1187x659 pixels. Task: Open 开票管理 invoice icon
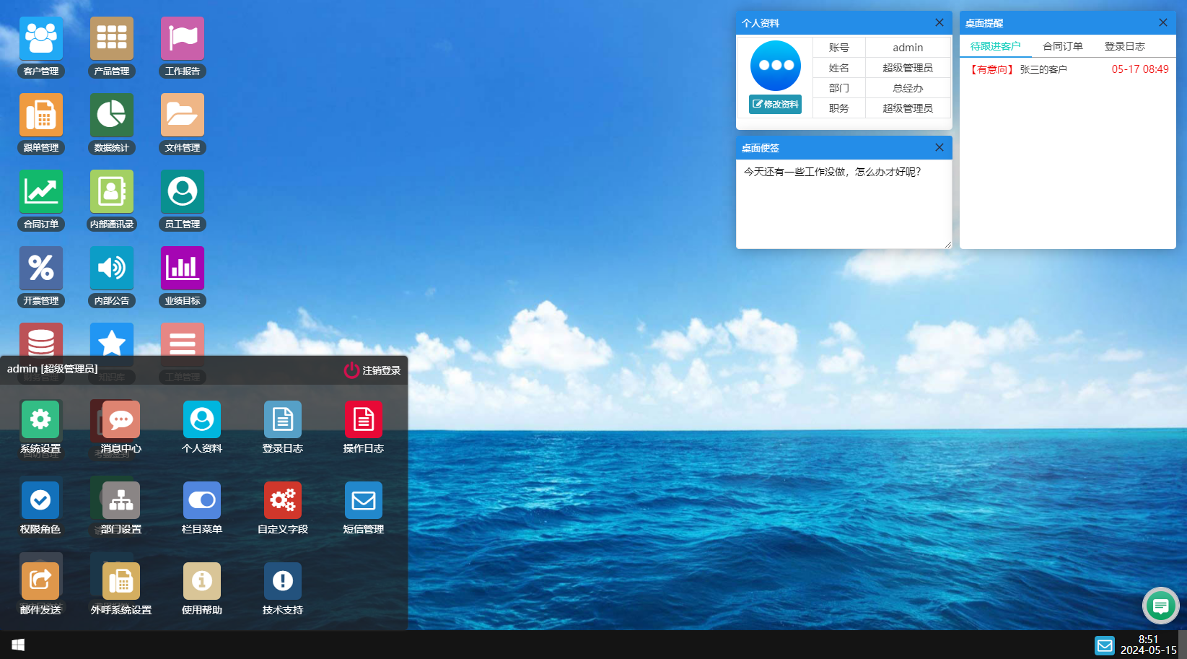tap(41, 269)
